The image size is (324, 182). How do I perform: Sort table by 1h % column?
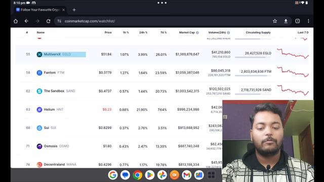pyautogui.click(x=126, y=32)
